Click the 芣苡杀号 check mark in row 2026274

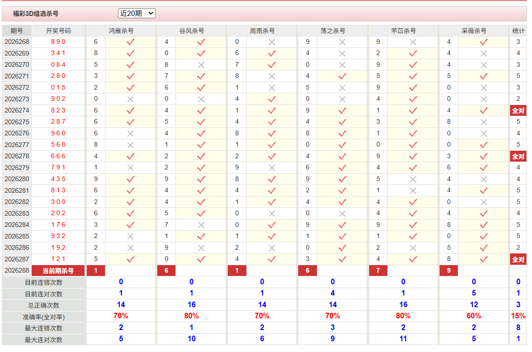click(413, 111)
